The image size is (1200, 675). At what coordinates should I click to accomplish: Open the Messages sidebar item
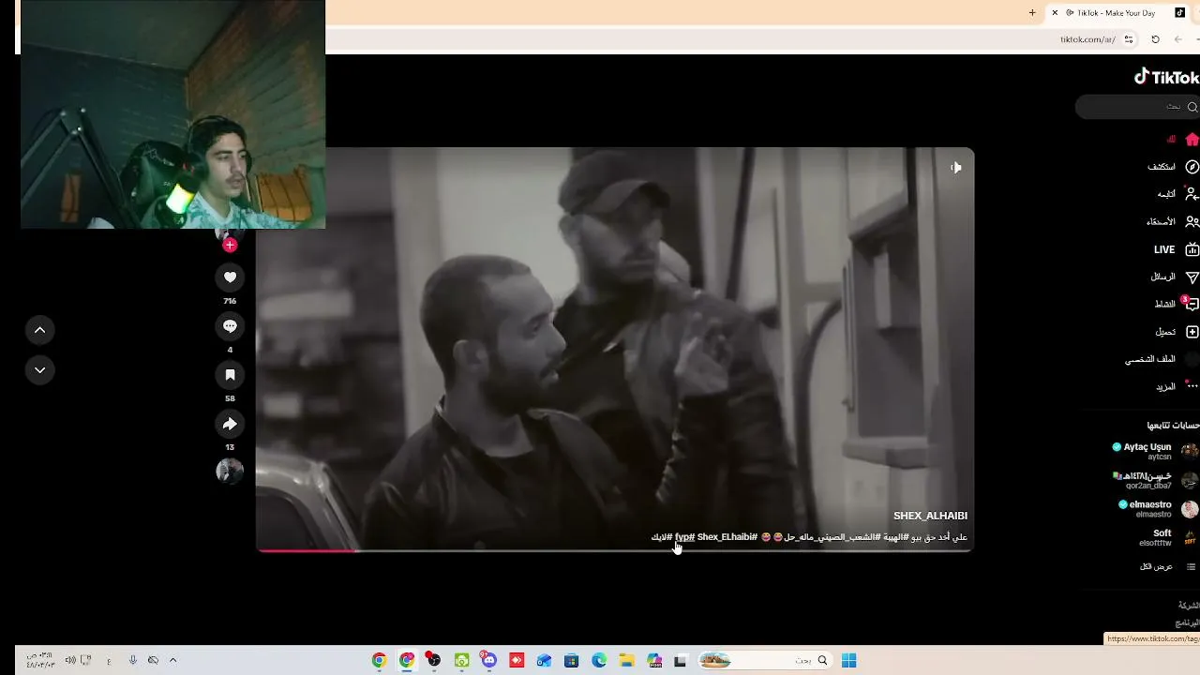point(1175,277)
